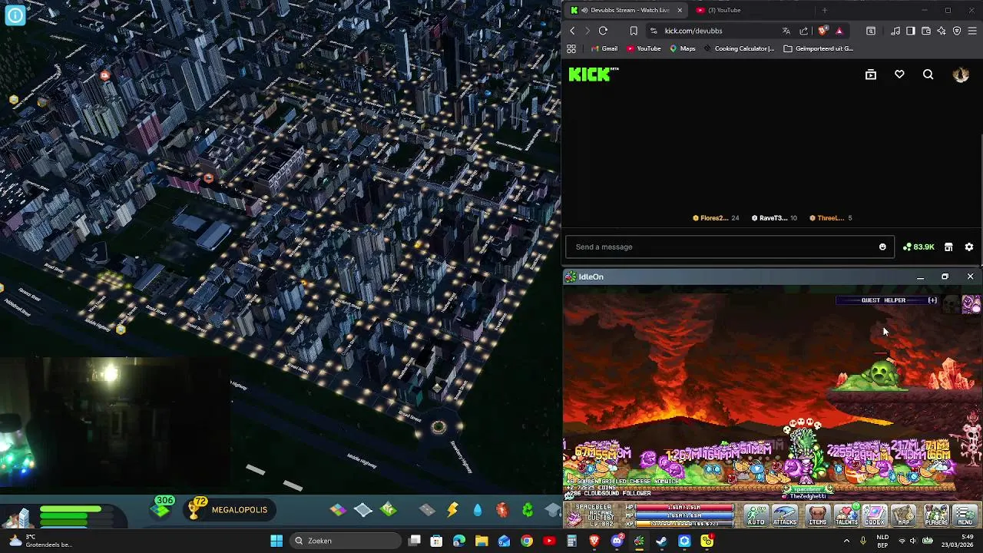
Task: Open Brave Rewards triangle icon
Action: (x=839, y=31)
